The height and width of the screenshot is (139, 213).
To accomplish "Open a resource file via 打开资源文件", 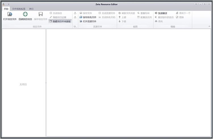I will 88,21.
